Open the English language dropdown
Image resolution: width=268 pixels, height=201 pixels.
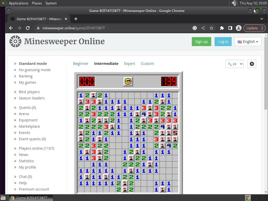point(248,42)
